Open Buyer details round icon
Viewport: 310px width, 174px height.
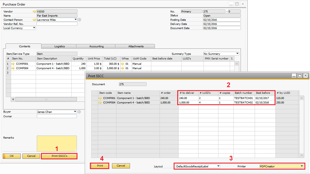[x=79, y=112]
